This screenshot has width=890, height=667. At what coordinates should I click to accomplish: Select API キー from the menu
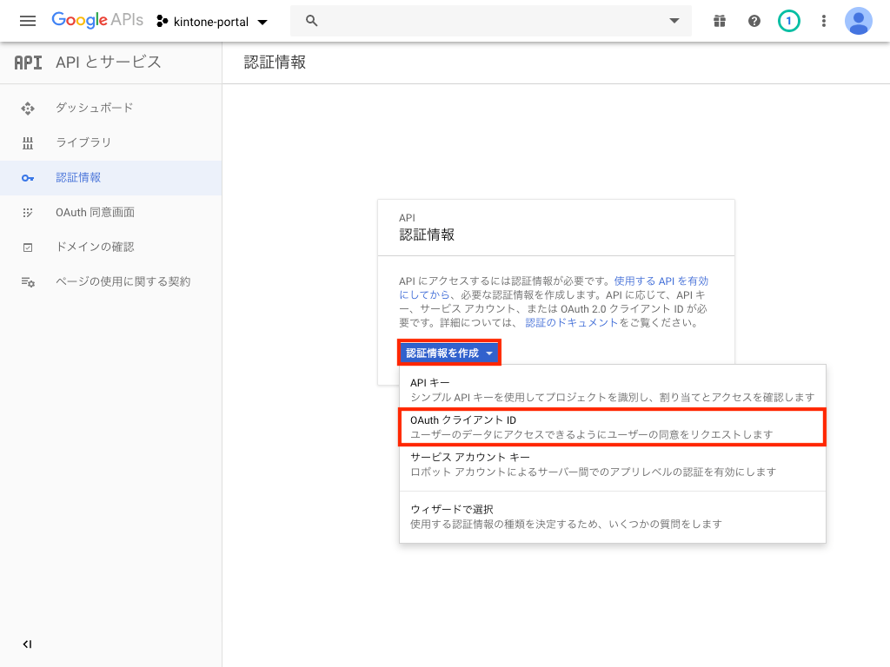612,389
